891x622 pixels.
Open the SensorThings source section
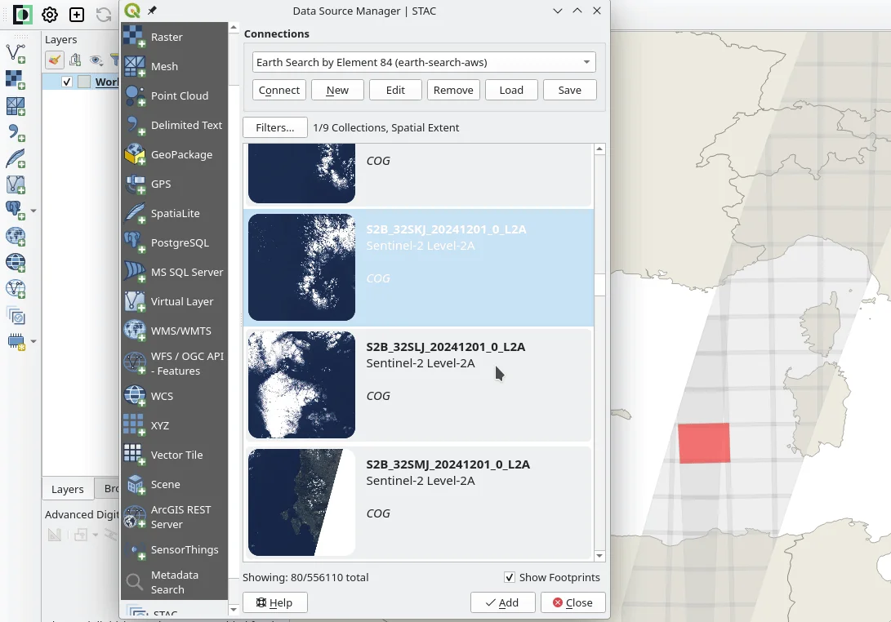[x=185, y=550]
